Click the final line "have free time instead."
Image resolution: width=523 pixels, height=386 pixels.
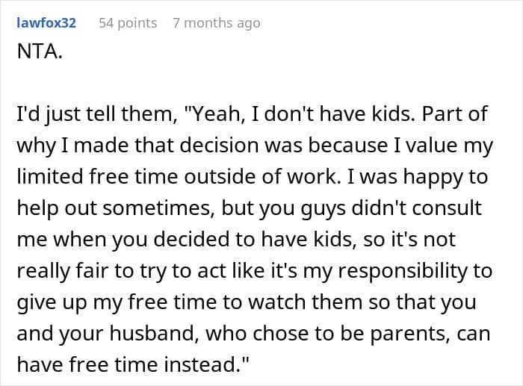tap(133, 364)
